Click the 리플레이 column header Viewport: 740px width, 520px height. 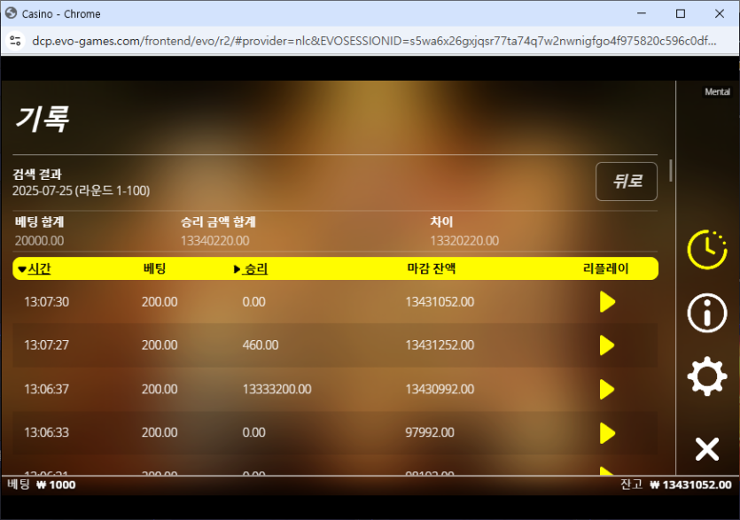[x=605, y=268]
